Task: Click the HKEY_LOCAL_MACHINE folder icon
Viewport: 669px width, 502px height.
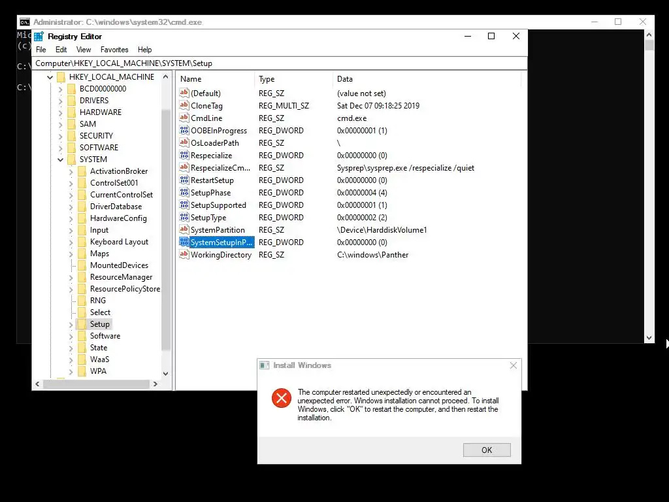Action: (61, 77)
